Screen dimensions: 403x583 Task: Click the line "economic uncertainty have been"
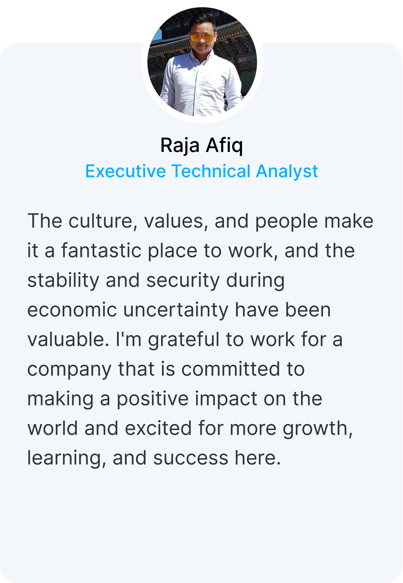coord(179,310)
